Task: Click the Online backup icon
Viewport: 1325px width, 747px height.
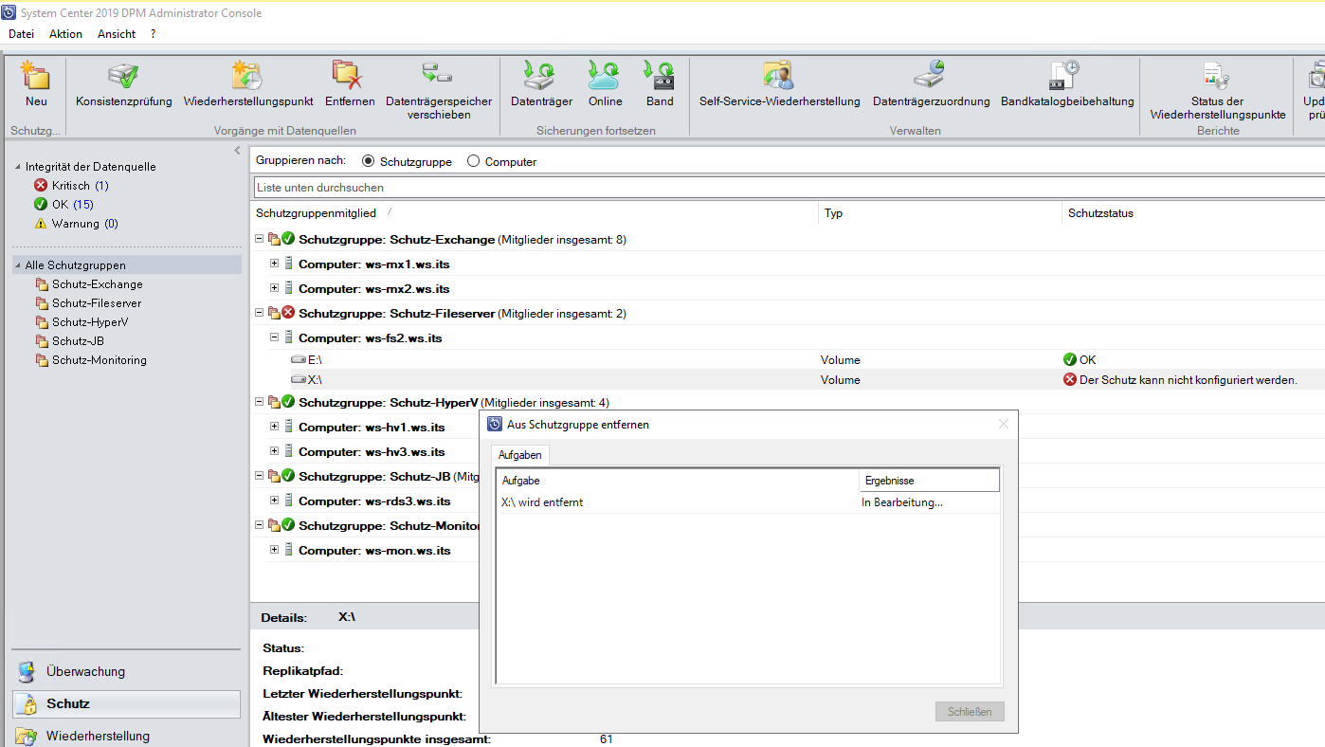Action: pos(605,75)
